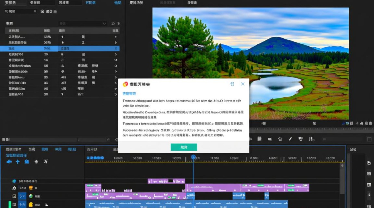374x208 pixels.
Task: Open the dropdown chevron above the project list
Action: pos(104,24)
